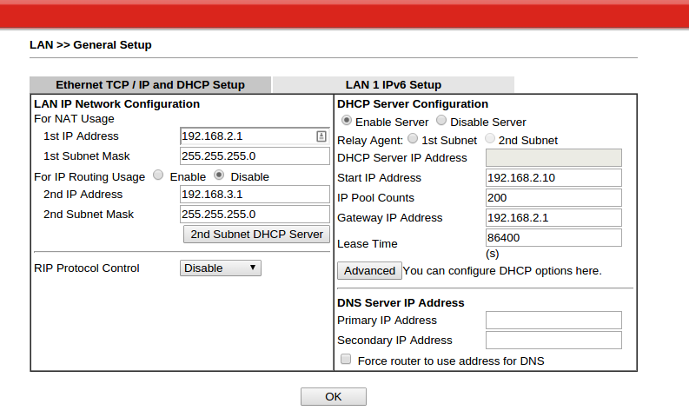Image resolution: width=689 pixels, height=417 pixels.
Task: Open the RIP Protocol Control dropdown
Action: pyautogui.click(x=221, y=268)
